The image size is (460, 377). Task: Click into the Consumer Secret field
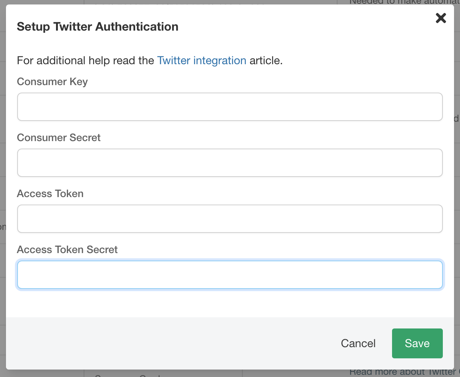coord(230,163)
